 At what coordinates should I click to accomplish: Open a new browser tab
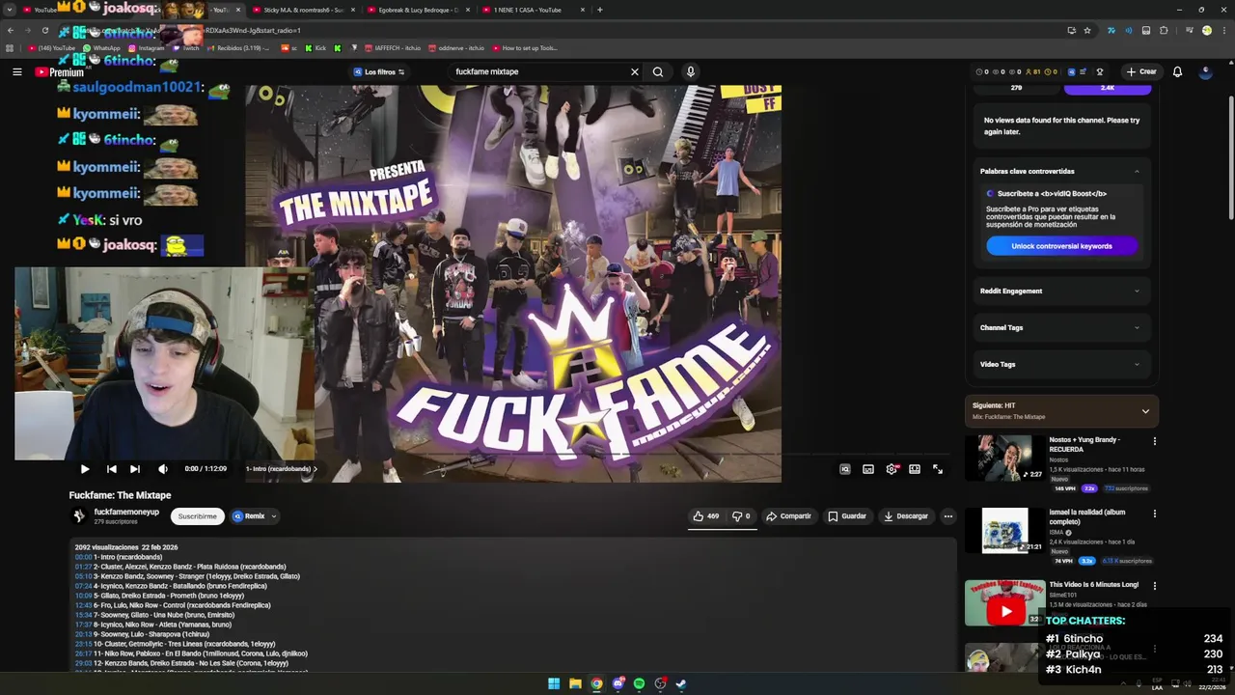600,10
